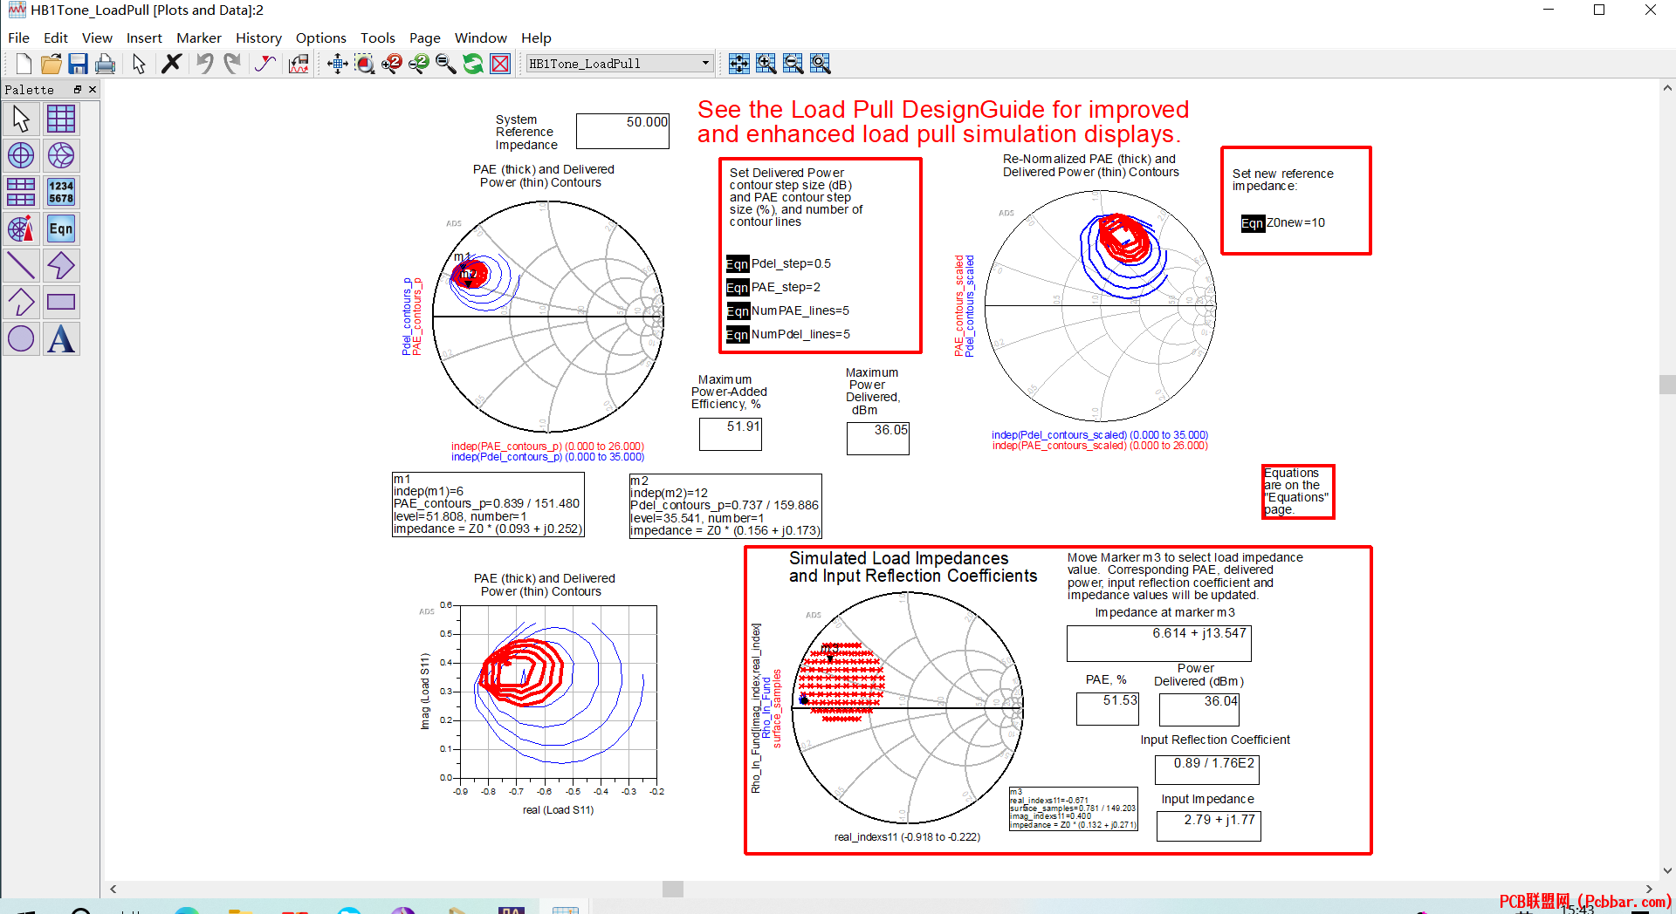Insert a 1234 5678 list from palette

tap(61, 192)
